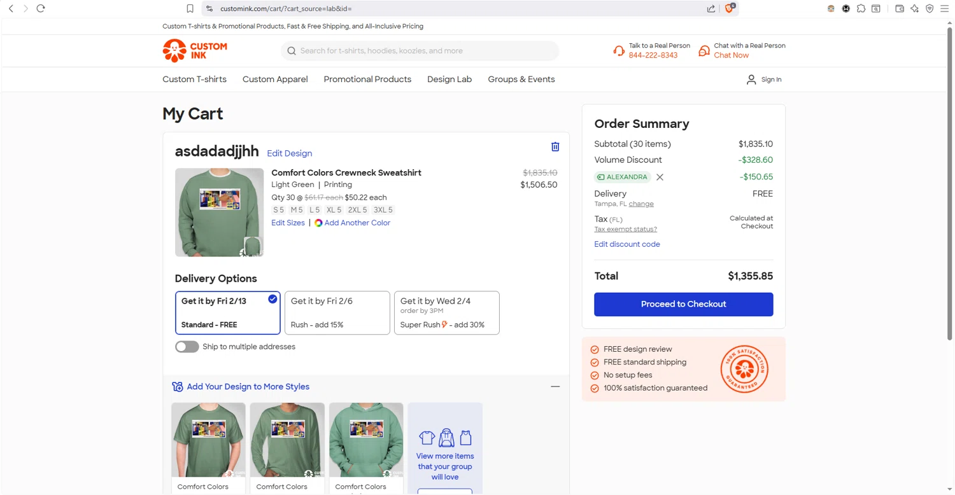Click the share page icon in address bar

pyautogui.click(x=711, y=8)
